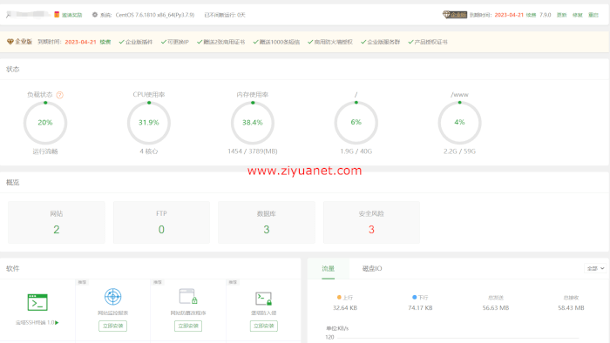Click the play arrow beside SSH终端 1.0
This screenshot has height=343, width=610.
pos(57,322)
